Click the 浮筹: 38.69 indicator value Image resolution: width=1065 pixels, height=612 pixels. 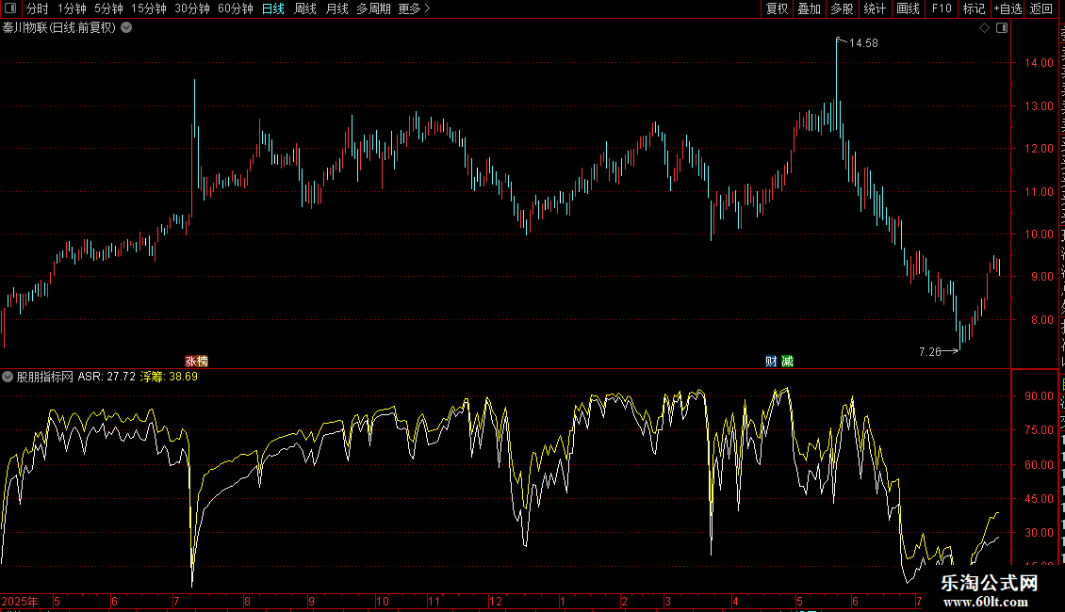point(169,377)
